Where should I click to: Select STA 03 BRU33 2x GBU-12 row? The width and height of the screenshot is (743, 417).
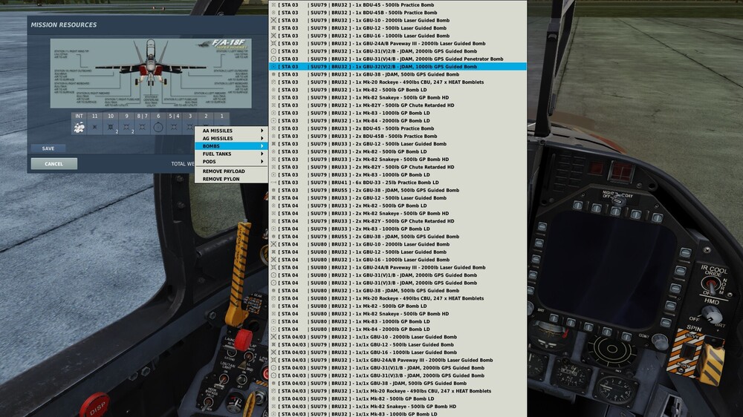[x=398, y=144]
